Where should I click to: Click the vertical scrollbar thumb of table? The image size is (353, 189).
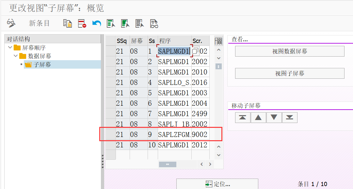coord(218,67)
